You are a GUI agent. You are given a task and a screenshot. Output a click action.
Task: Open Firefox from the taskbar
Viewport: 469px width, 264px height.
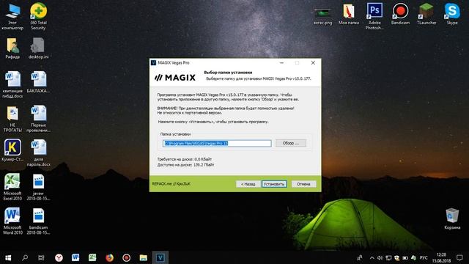coord(109,257)
